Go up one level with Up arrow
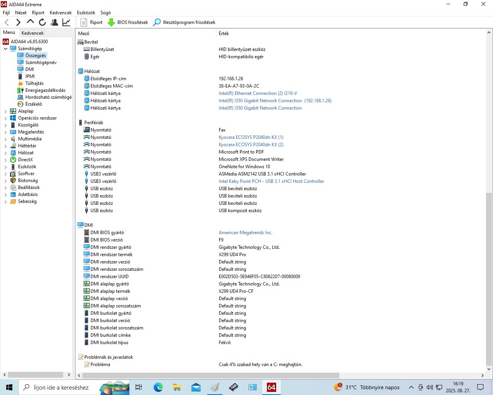 [30, 22]
